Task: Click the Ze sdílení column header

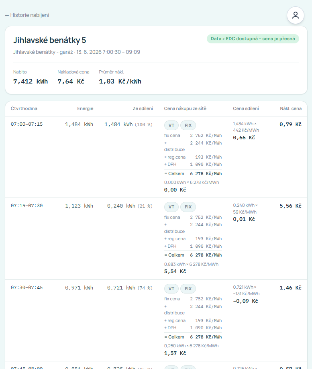Action: click(x=143, y=108)
